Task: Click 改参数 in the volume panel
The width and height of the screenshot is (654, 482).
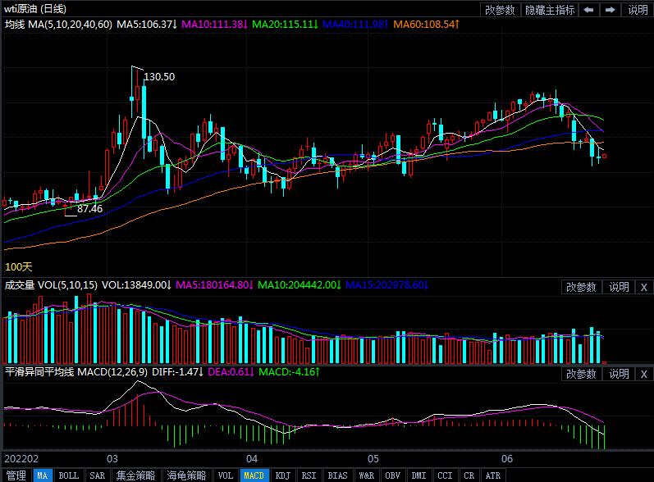Action: (581, 287)
